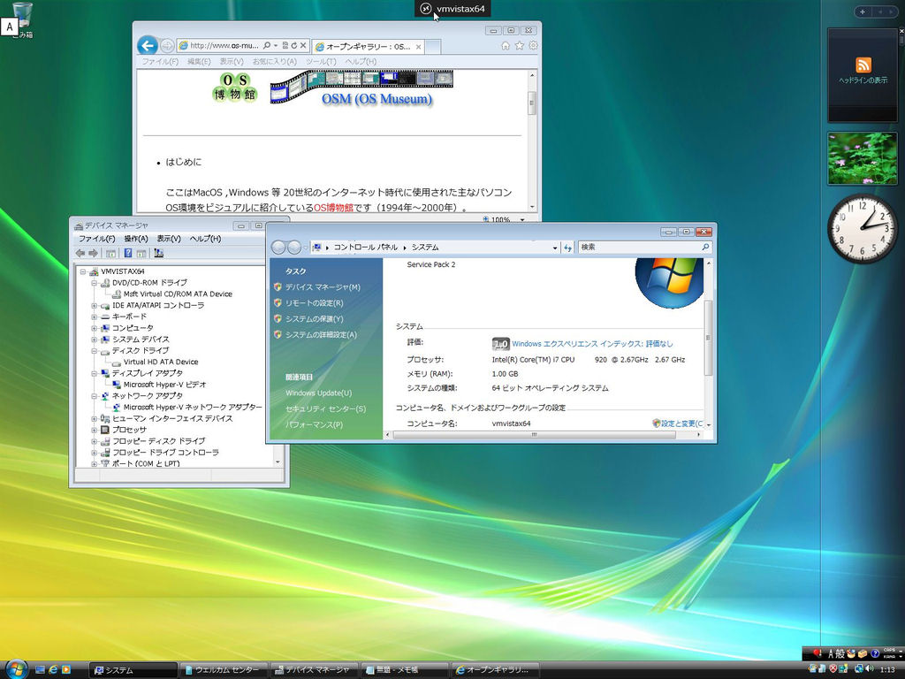The width and height of the screenshot is (905, 679).
Task: Open the Recycle Bin desktop icon
Action: (21, 20)
